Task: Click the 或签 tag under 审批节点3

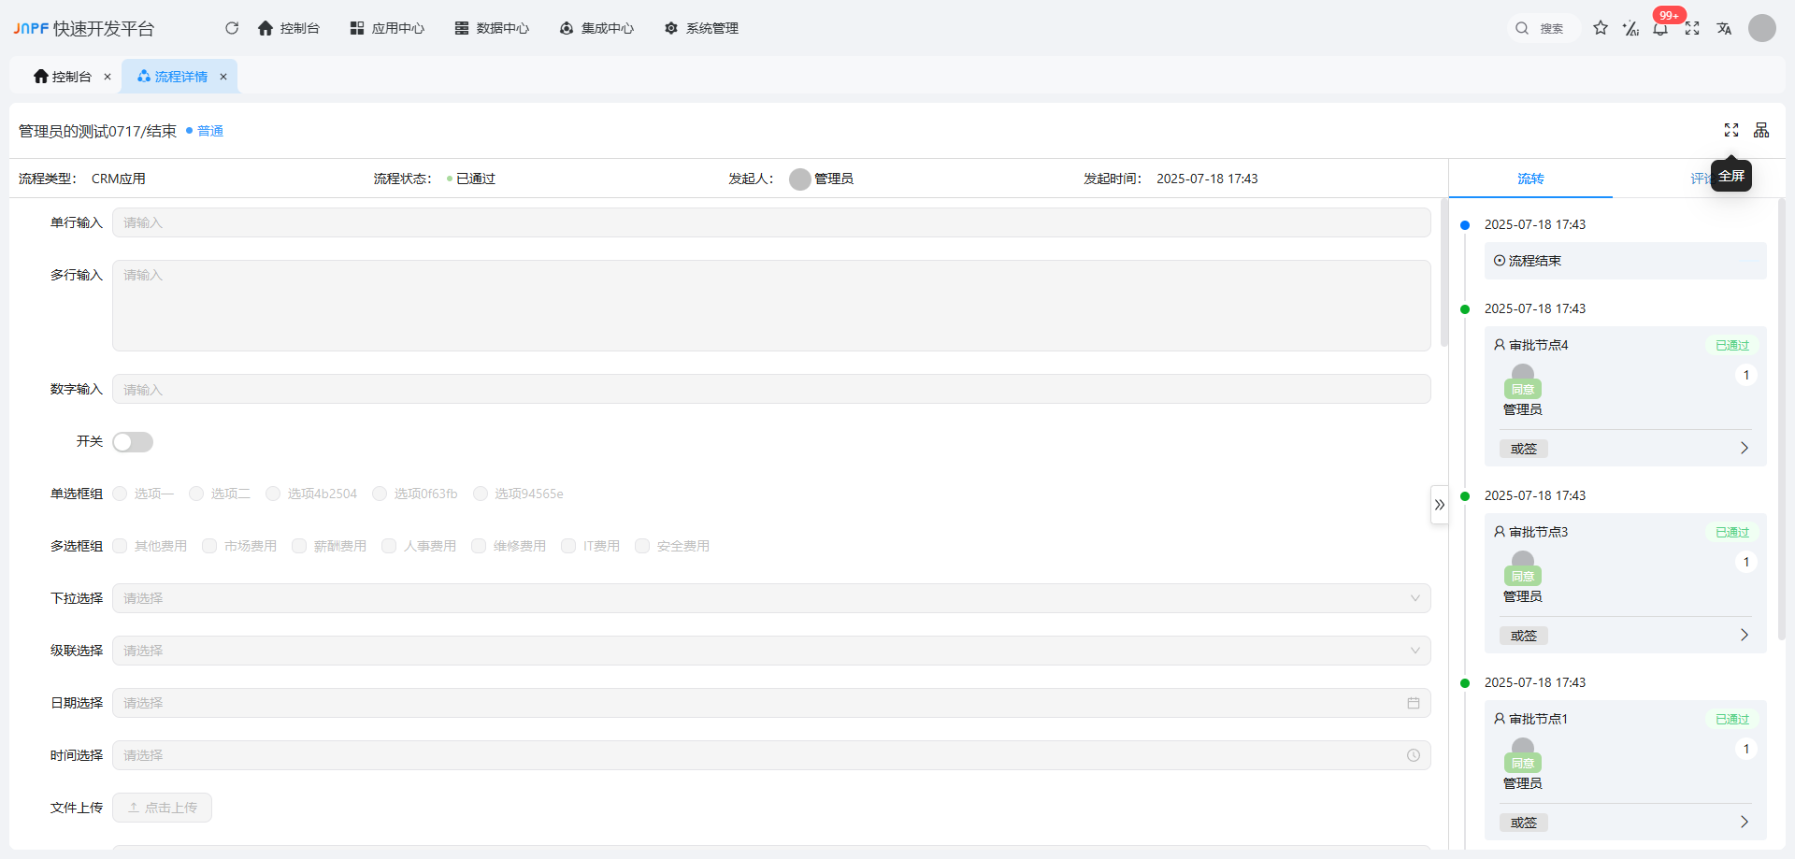Action: 1524,636
